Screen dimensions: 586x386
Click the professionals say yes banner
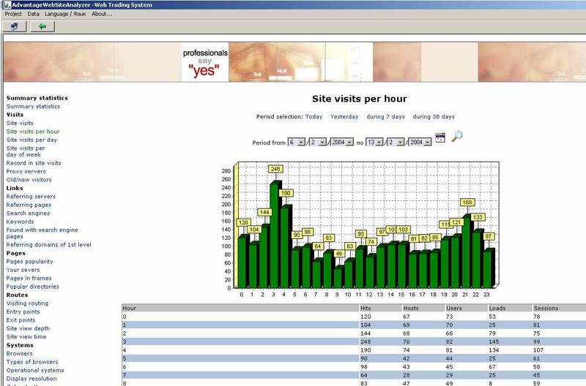[205, 62]
